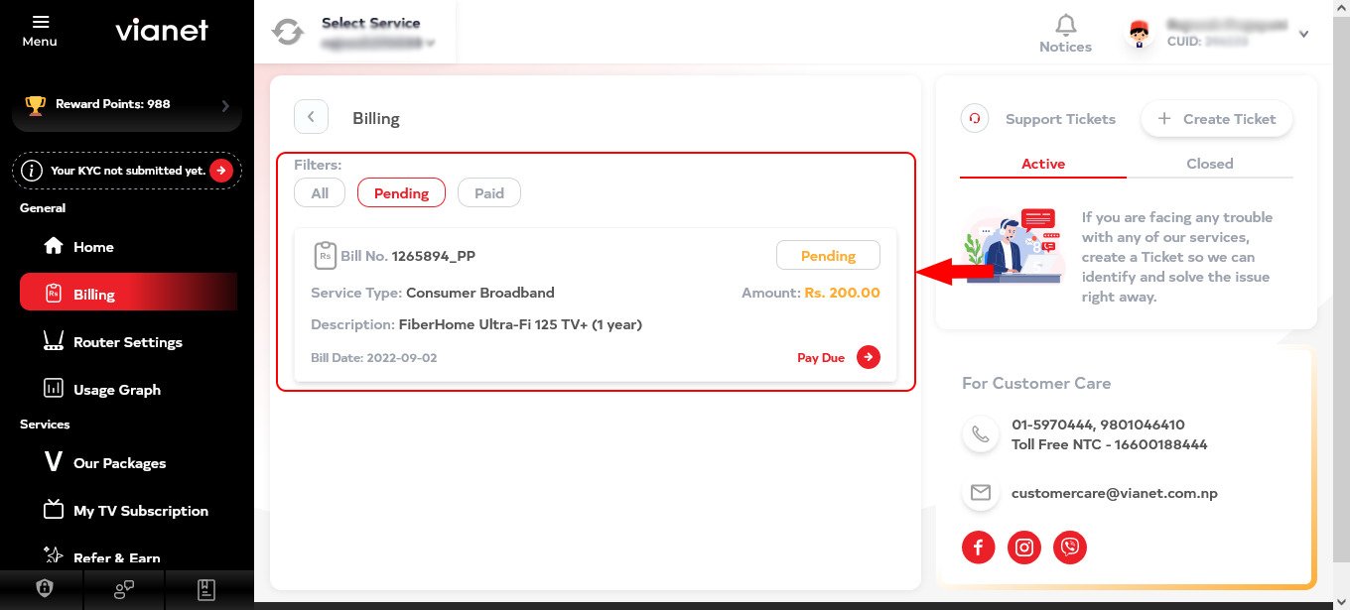
Task: Click the shield lock icon in bottom bar
Action: click(44, 589)
